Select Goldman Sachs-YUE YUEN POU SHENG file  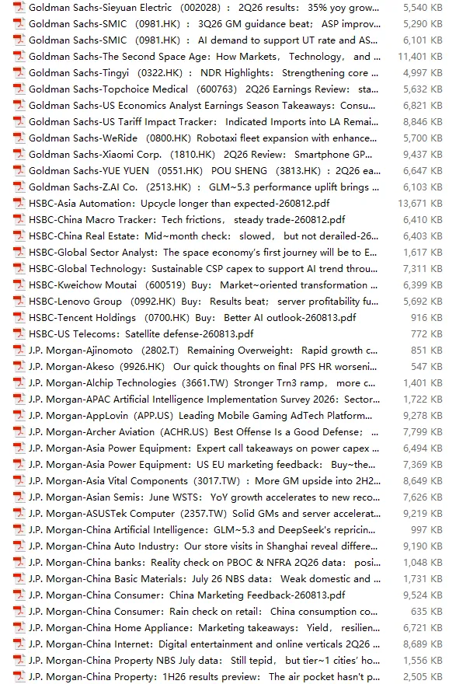coord(204,170)
